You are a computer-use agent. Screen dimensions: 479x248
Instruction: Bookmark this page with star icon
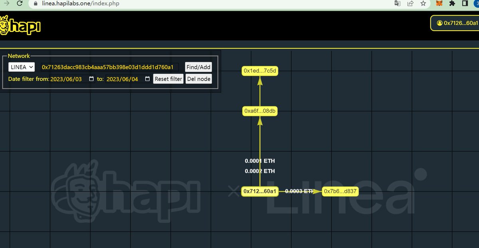pyautogui.click(x=423, y=4)
